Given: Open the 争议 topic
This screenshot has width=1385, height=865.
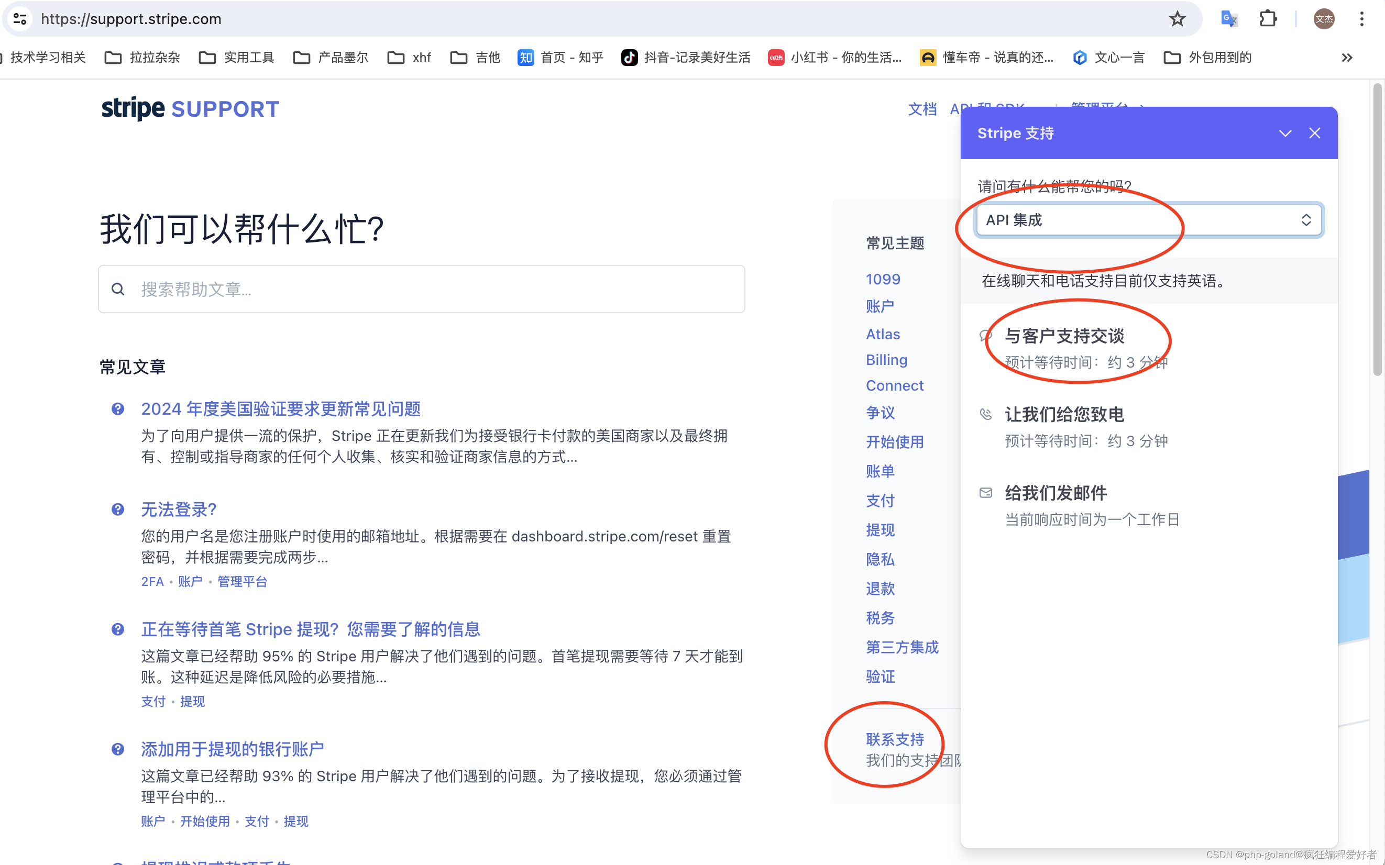Looking at the screenshot, I should point(880,413).
